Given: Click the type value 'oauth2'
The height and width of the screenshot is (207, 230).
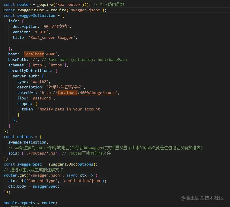Looking at the screenshot, I should click(39, 82).
